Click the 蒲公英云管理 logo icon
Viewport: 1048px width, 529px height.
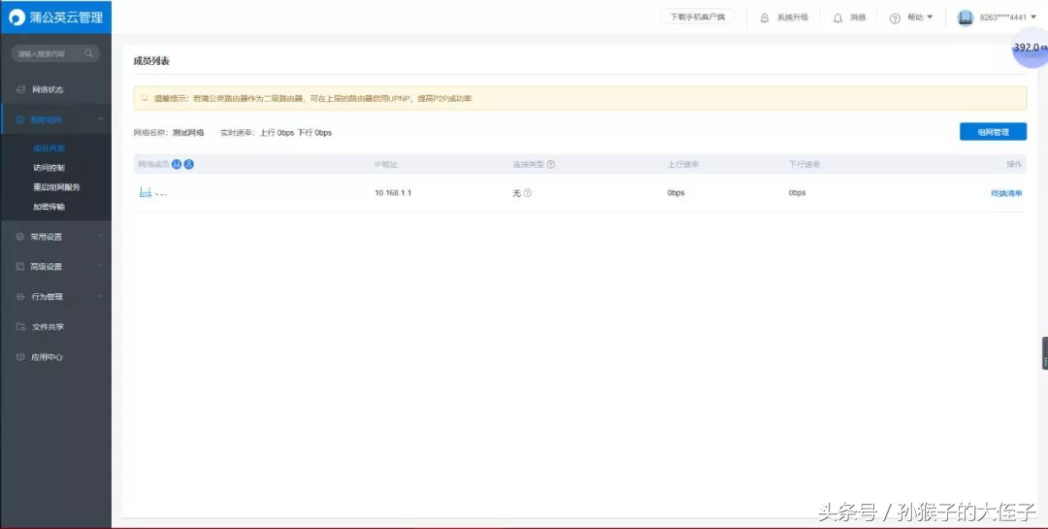pyautogui.click(x=16, y=17)
